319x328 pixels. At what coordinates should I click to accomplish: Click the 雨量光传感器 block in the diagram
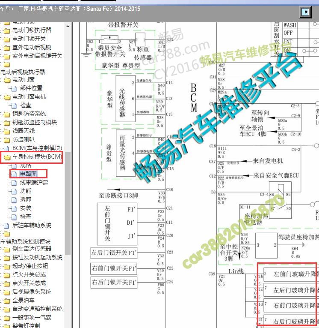click(x=126, y=153)
